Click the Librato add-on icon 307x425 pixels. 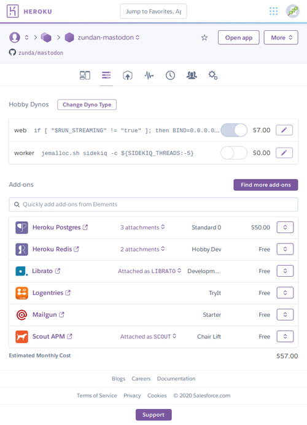tap(21, 271)
